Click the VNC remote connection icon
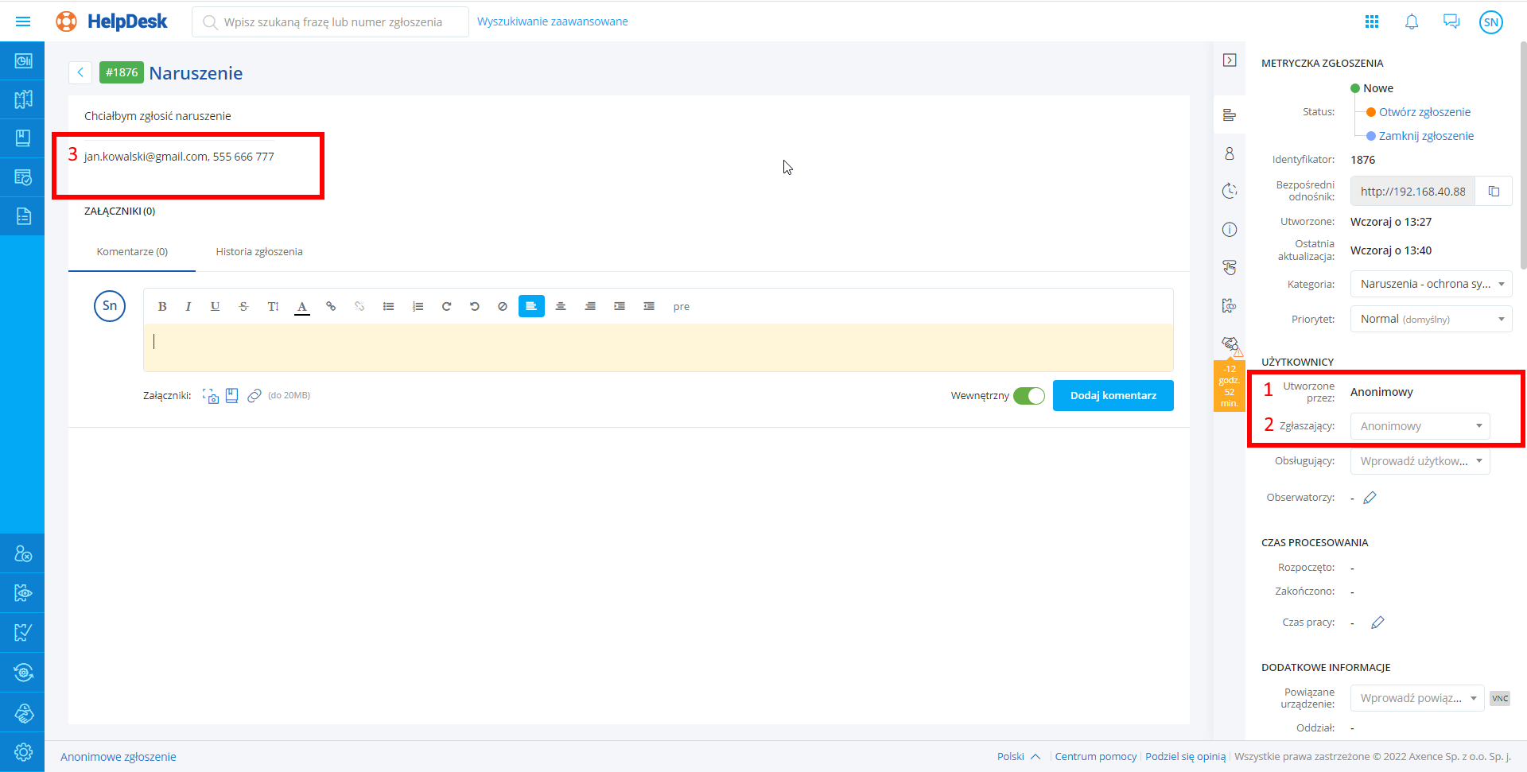Image resolution: width=1527 pixels, height=772 pixels. [x=1499, y=698]
